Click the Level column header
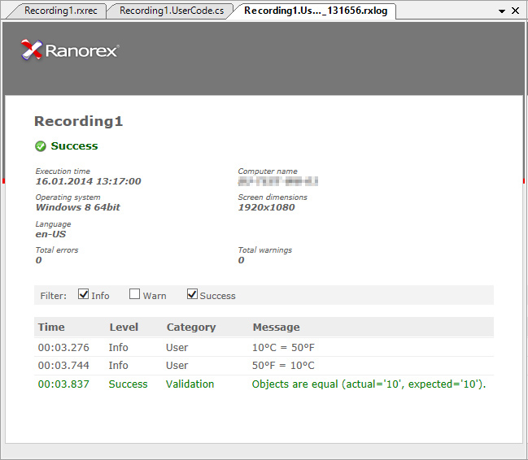 click(124, 327)
